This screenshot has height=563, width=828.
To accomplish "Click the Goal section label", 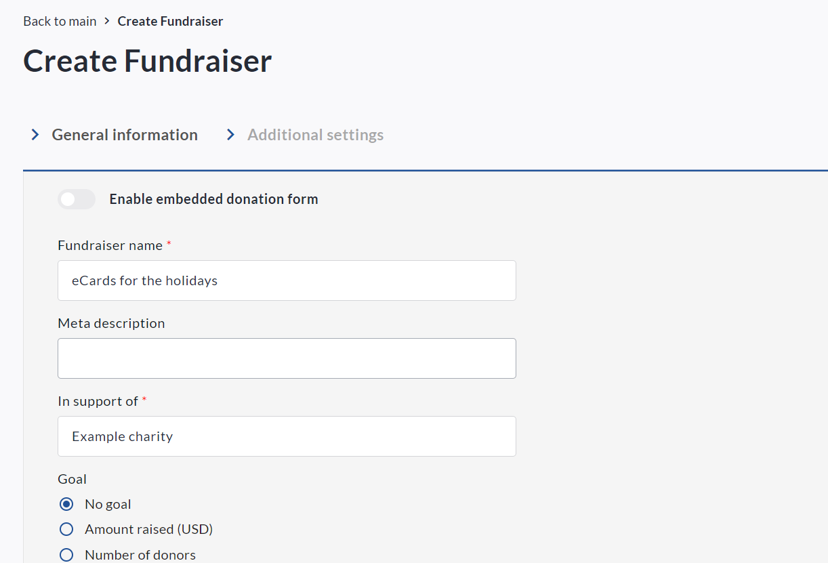I will [72, 479].
